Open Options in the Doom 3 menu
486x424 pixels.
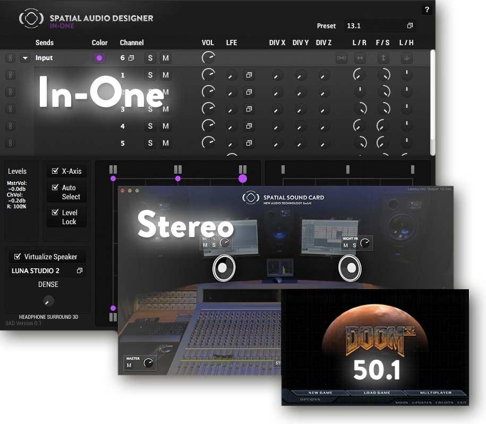(x=310, y=399)
